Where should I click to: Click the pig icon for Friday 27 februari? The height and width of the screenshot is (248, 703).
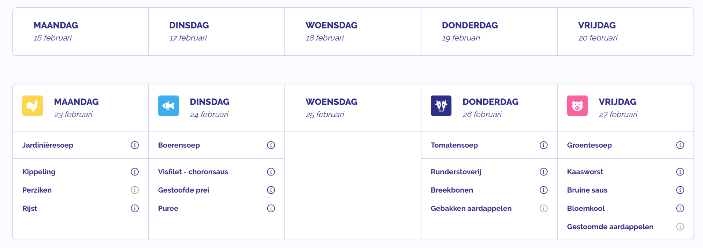(x=577, y=106)
